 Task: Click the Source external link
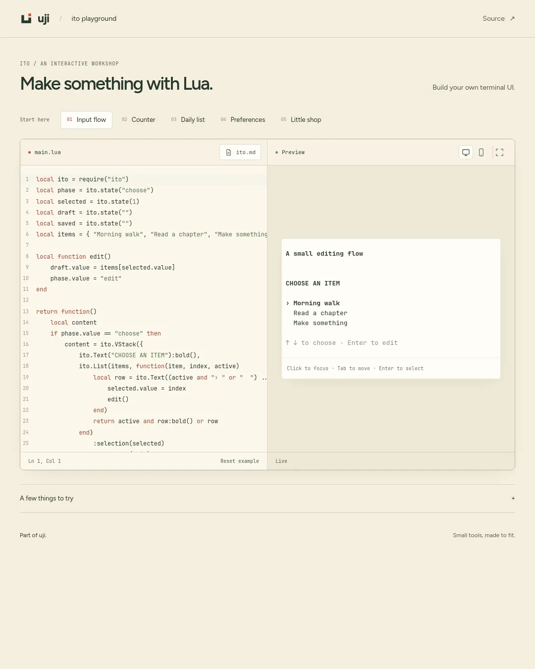[x=499, y=19]
